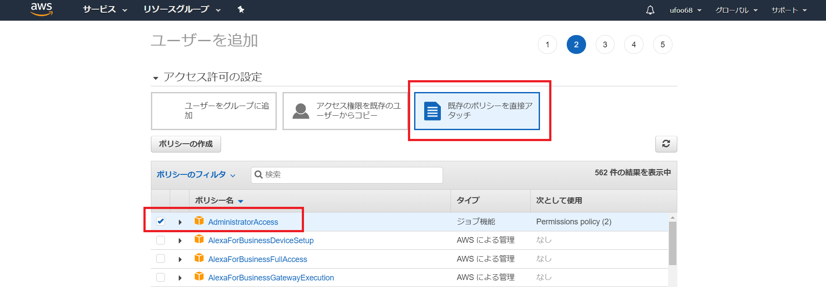Expand the AdministratorAccess row details
The height and width of the screenshot is (287, 826).
[180, 222]
